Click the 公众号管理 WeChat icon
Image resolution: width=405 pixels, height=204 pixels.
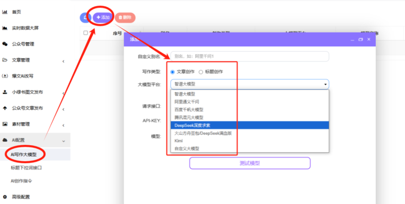point(5,44)
